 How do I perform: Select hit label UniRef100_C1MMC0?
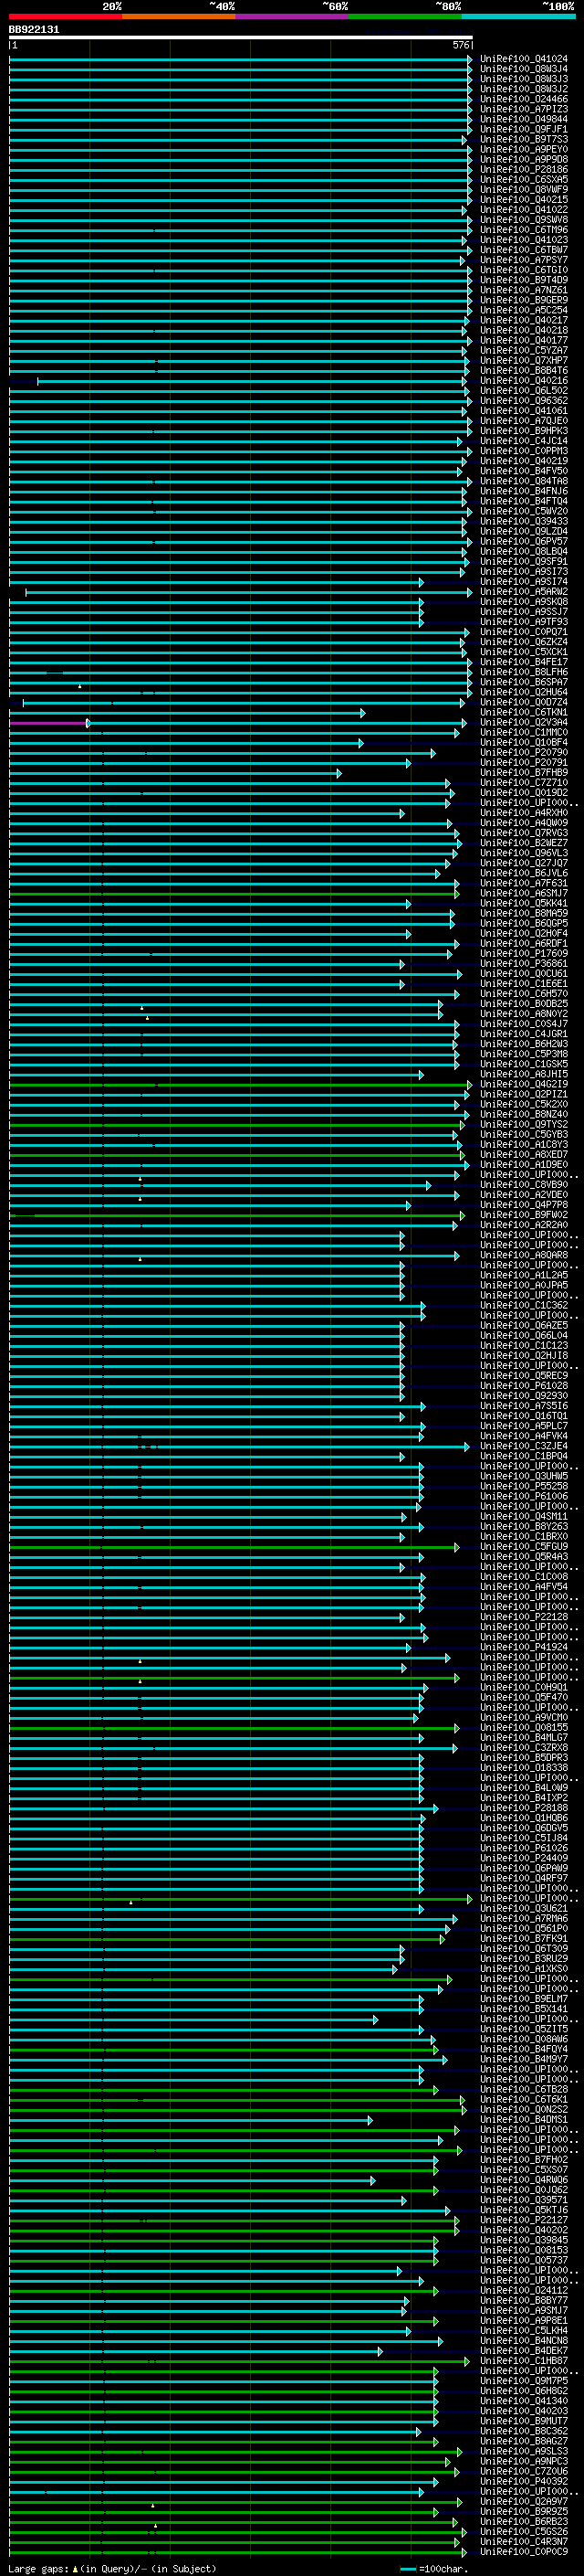coord(524,732)
